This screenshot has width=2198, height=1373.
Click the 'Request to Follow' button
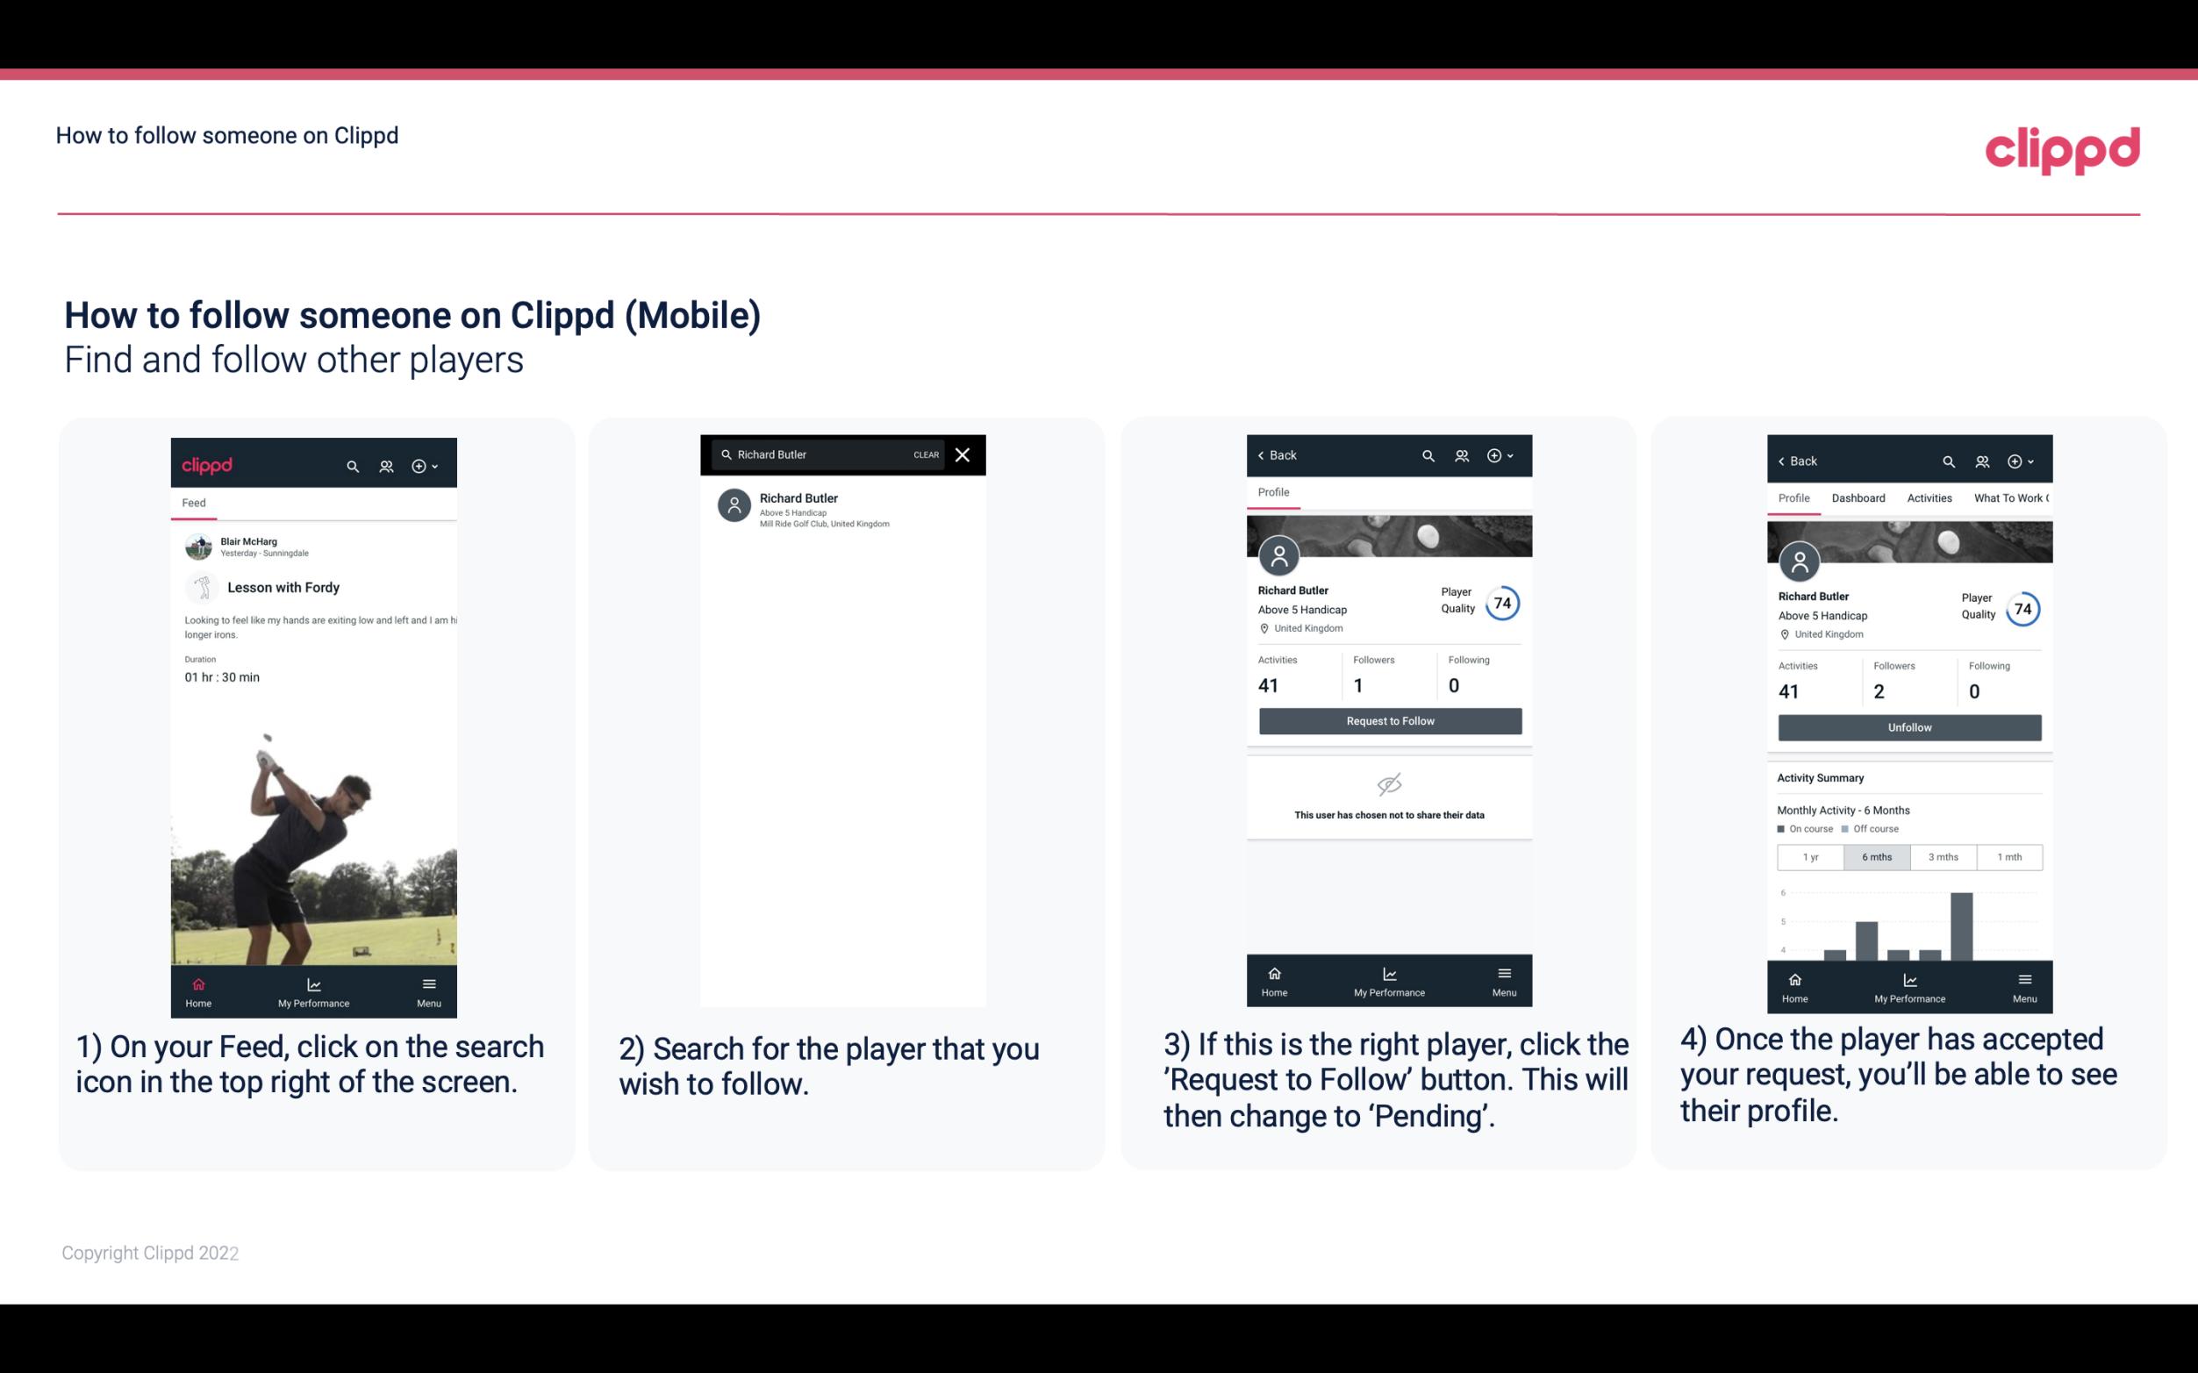[1388, 719]
